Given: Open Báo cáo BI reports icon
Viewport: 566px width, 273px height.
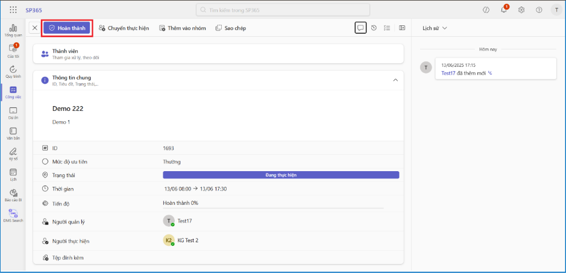Looking at the screenshot, I should [13, 195].
